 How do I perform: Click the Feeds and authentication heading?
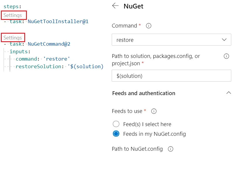pyautogui.click(x=144, y=93)
